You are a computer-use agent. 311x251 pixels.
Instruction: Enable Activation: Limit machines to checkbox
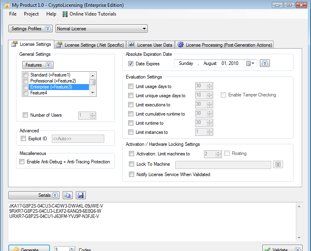pos(131,154)
